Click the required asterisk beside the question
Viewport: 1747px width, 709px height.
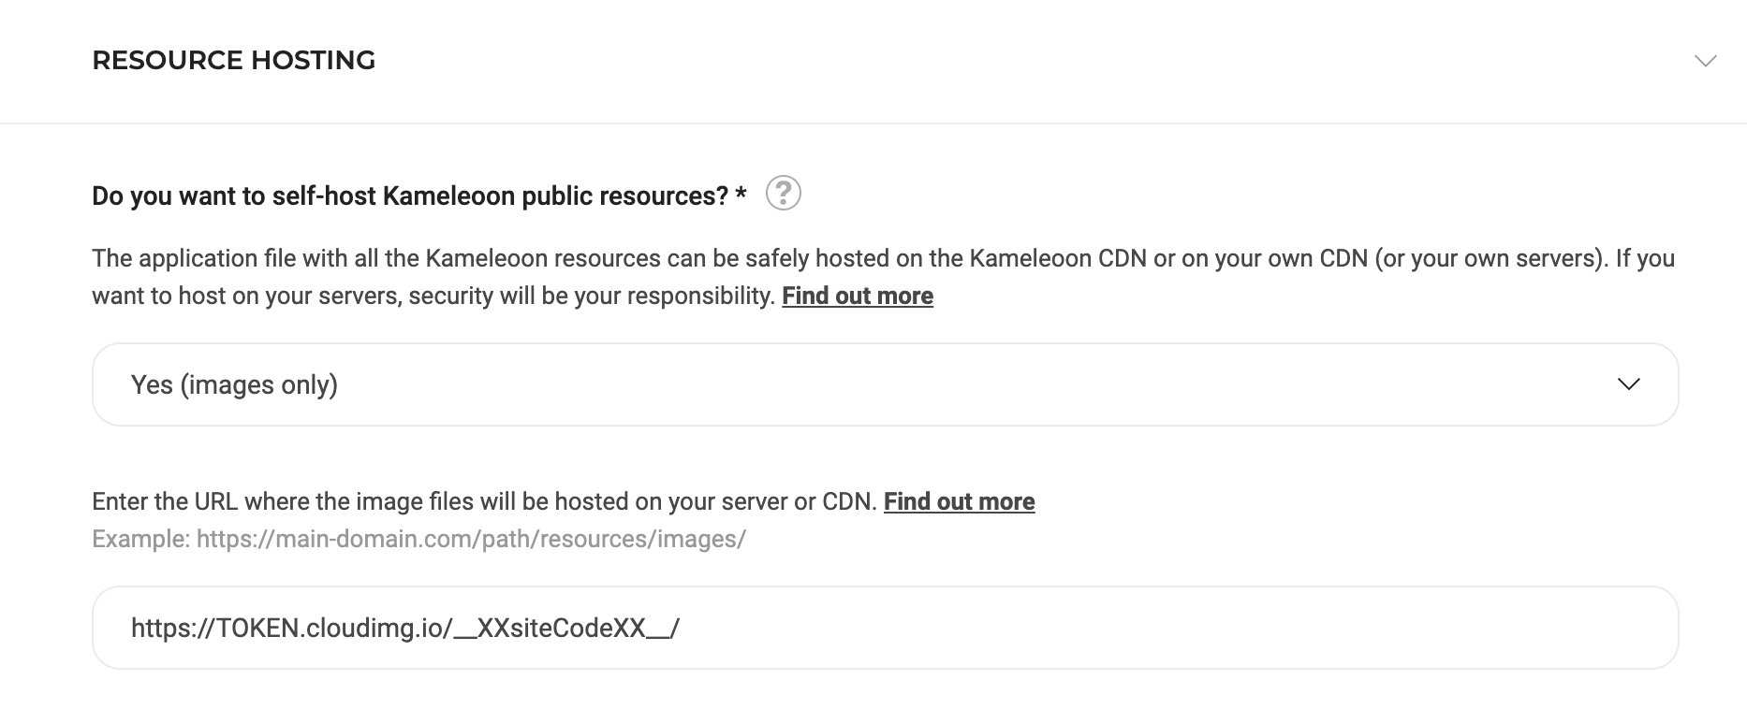pyautogui.click(x=741, y=195)
